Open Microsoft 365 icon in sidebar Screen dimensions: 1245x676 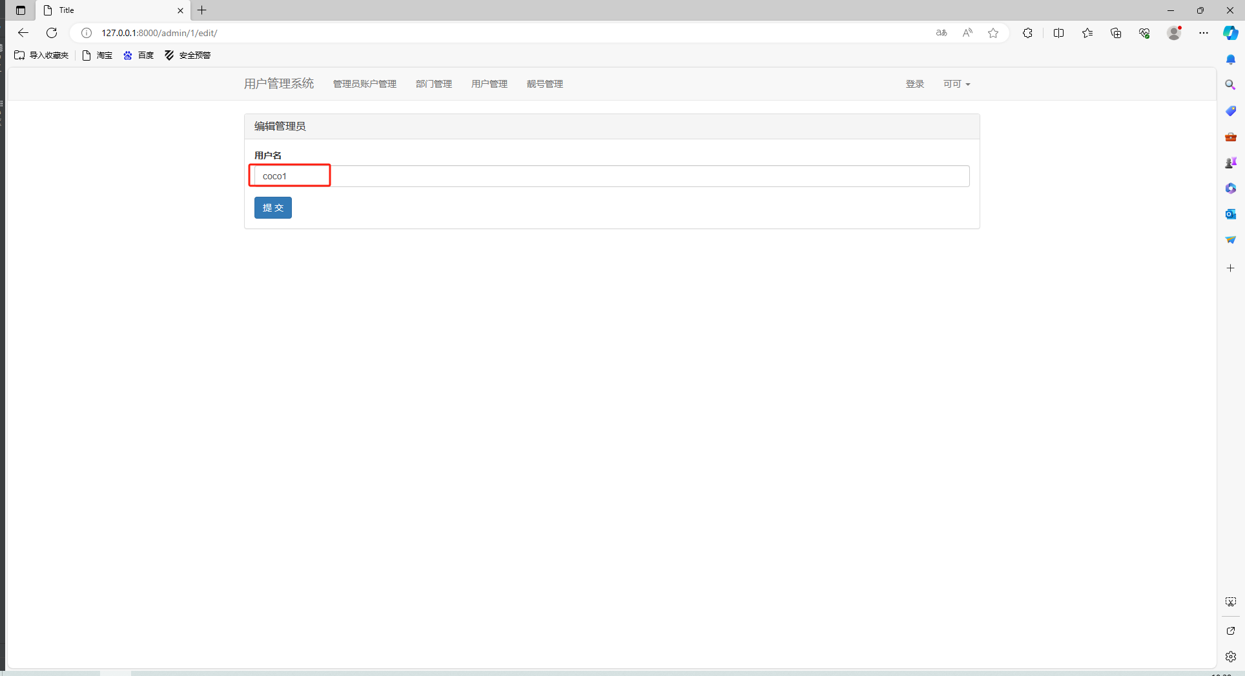(1231, 188)
